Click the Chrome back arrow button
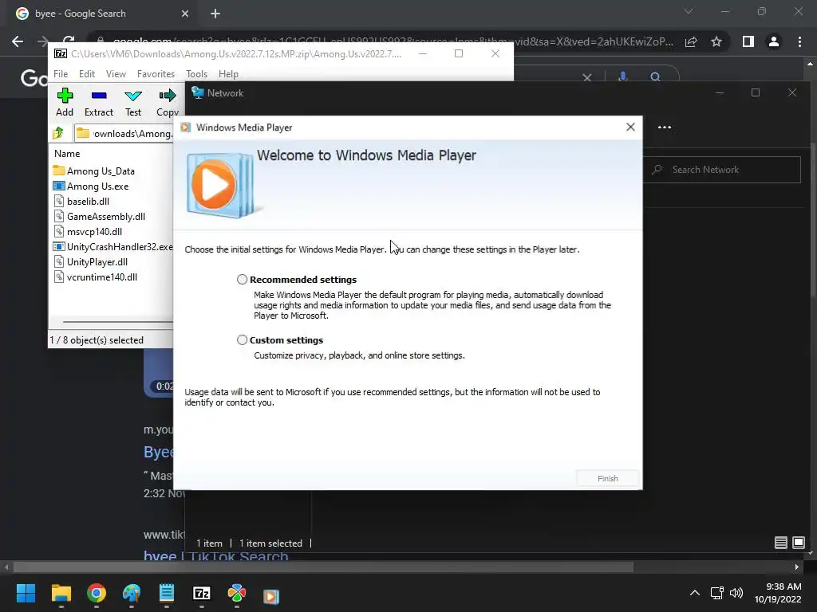 (x=18, y=41)
